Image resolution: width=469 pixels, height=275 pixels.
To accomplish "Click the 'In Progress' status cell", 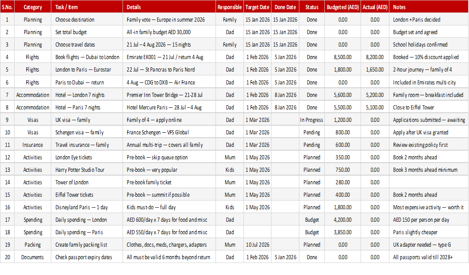I will click(312, 120).
